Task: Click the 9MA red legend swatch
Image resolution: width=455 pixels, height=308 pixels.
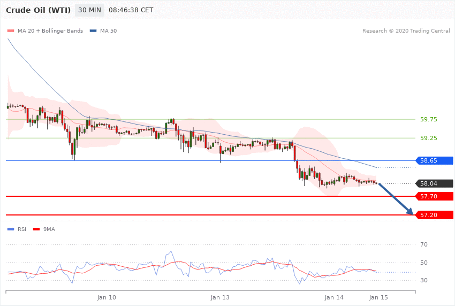Action: click(36, 229)
